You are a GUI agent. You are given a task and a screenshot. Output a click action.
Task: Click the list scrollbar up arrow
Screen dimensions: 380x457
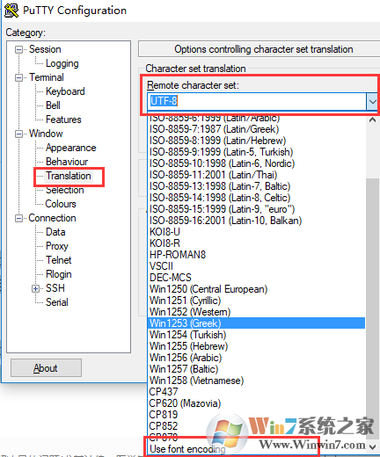(372, 120)
